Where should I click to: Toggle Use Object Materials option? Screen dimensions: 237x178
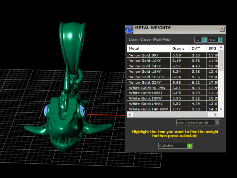(x=198, y=123)
